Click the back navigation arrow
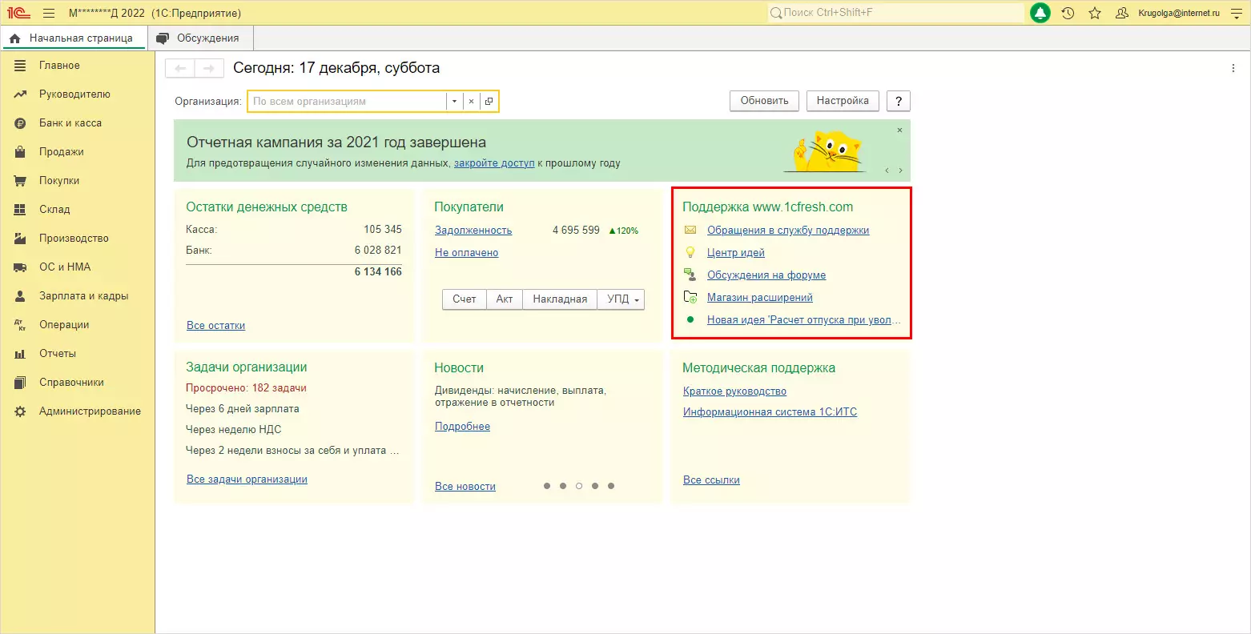Image resolution: width=1251 pixels, height=634 pixels. (x=180, y=69)
